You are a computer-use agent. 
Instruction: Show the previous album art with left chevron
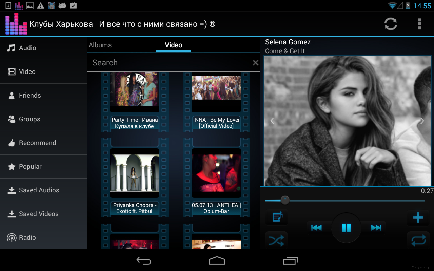click(272, 121)
